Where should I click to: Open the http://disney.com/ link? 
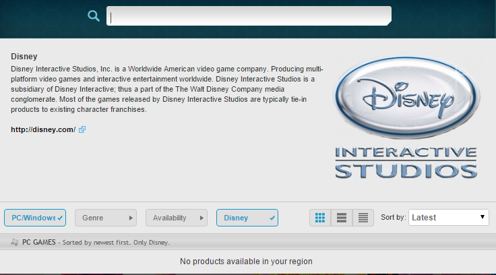pyautogui.click(x=43, y=129)
